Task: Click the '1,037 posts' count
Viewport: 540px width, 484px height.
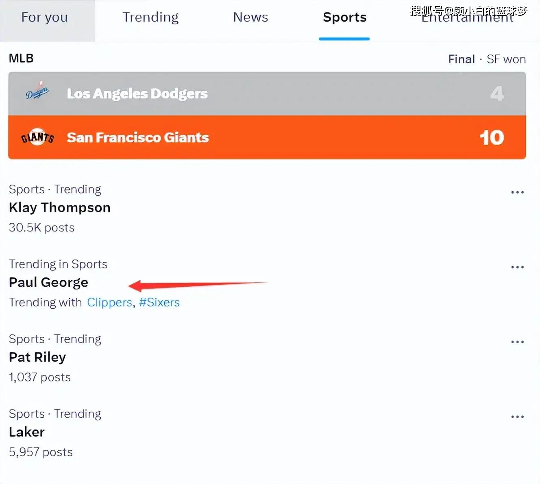Action: click(40, 377)
